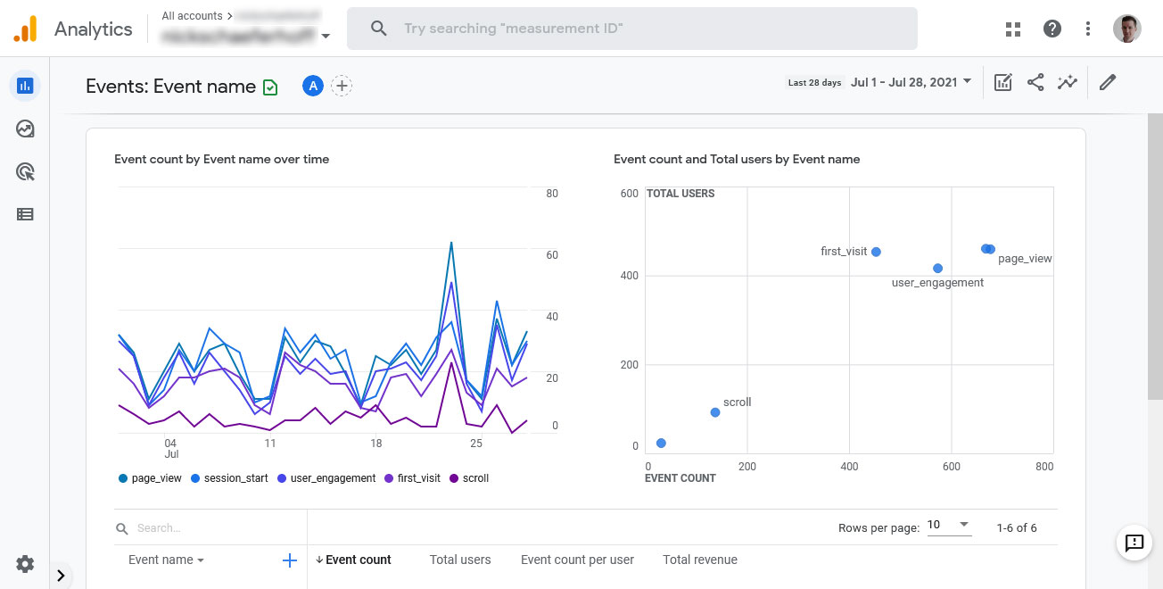1163x589 pixels.
Task: Open the Insights sparkline icon
Action: pos(1068,82)
